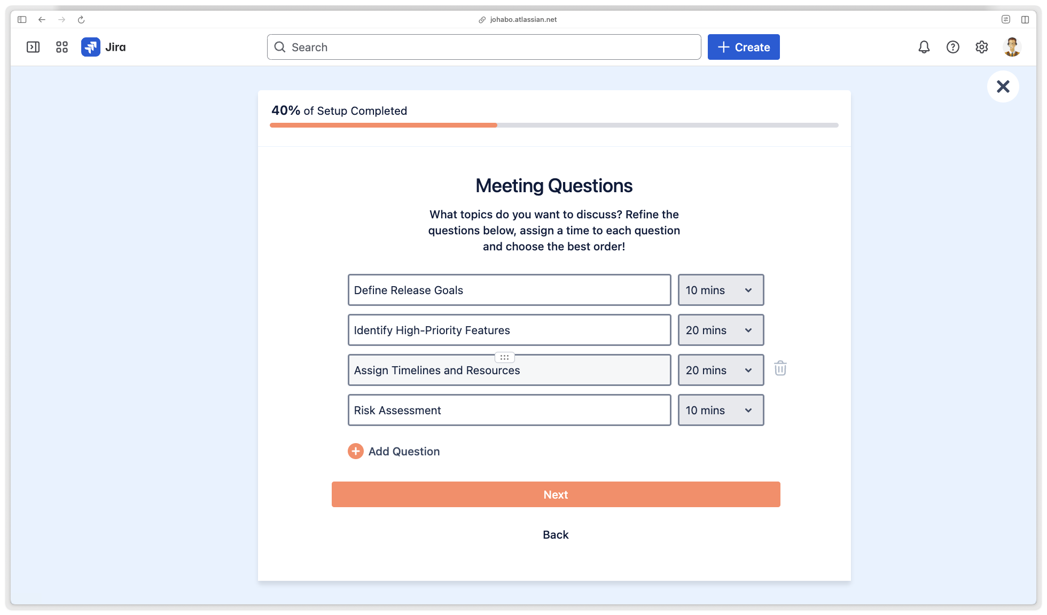Open the app switcher grid icon
Screen dimensions: 1047x615
point(62,47)
